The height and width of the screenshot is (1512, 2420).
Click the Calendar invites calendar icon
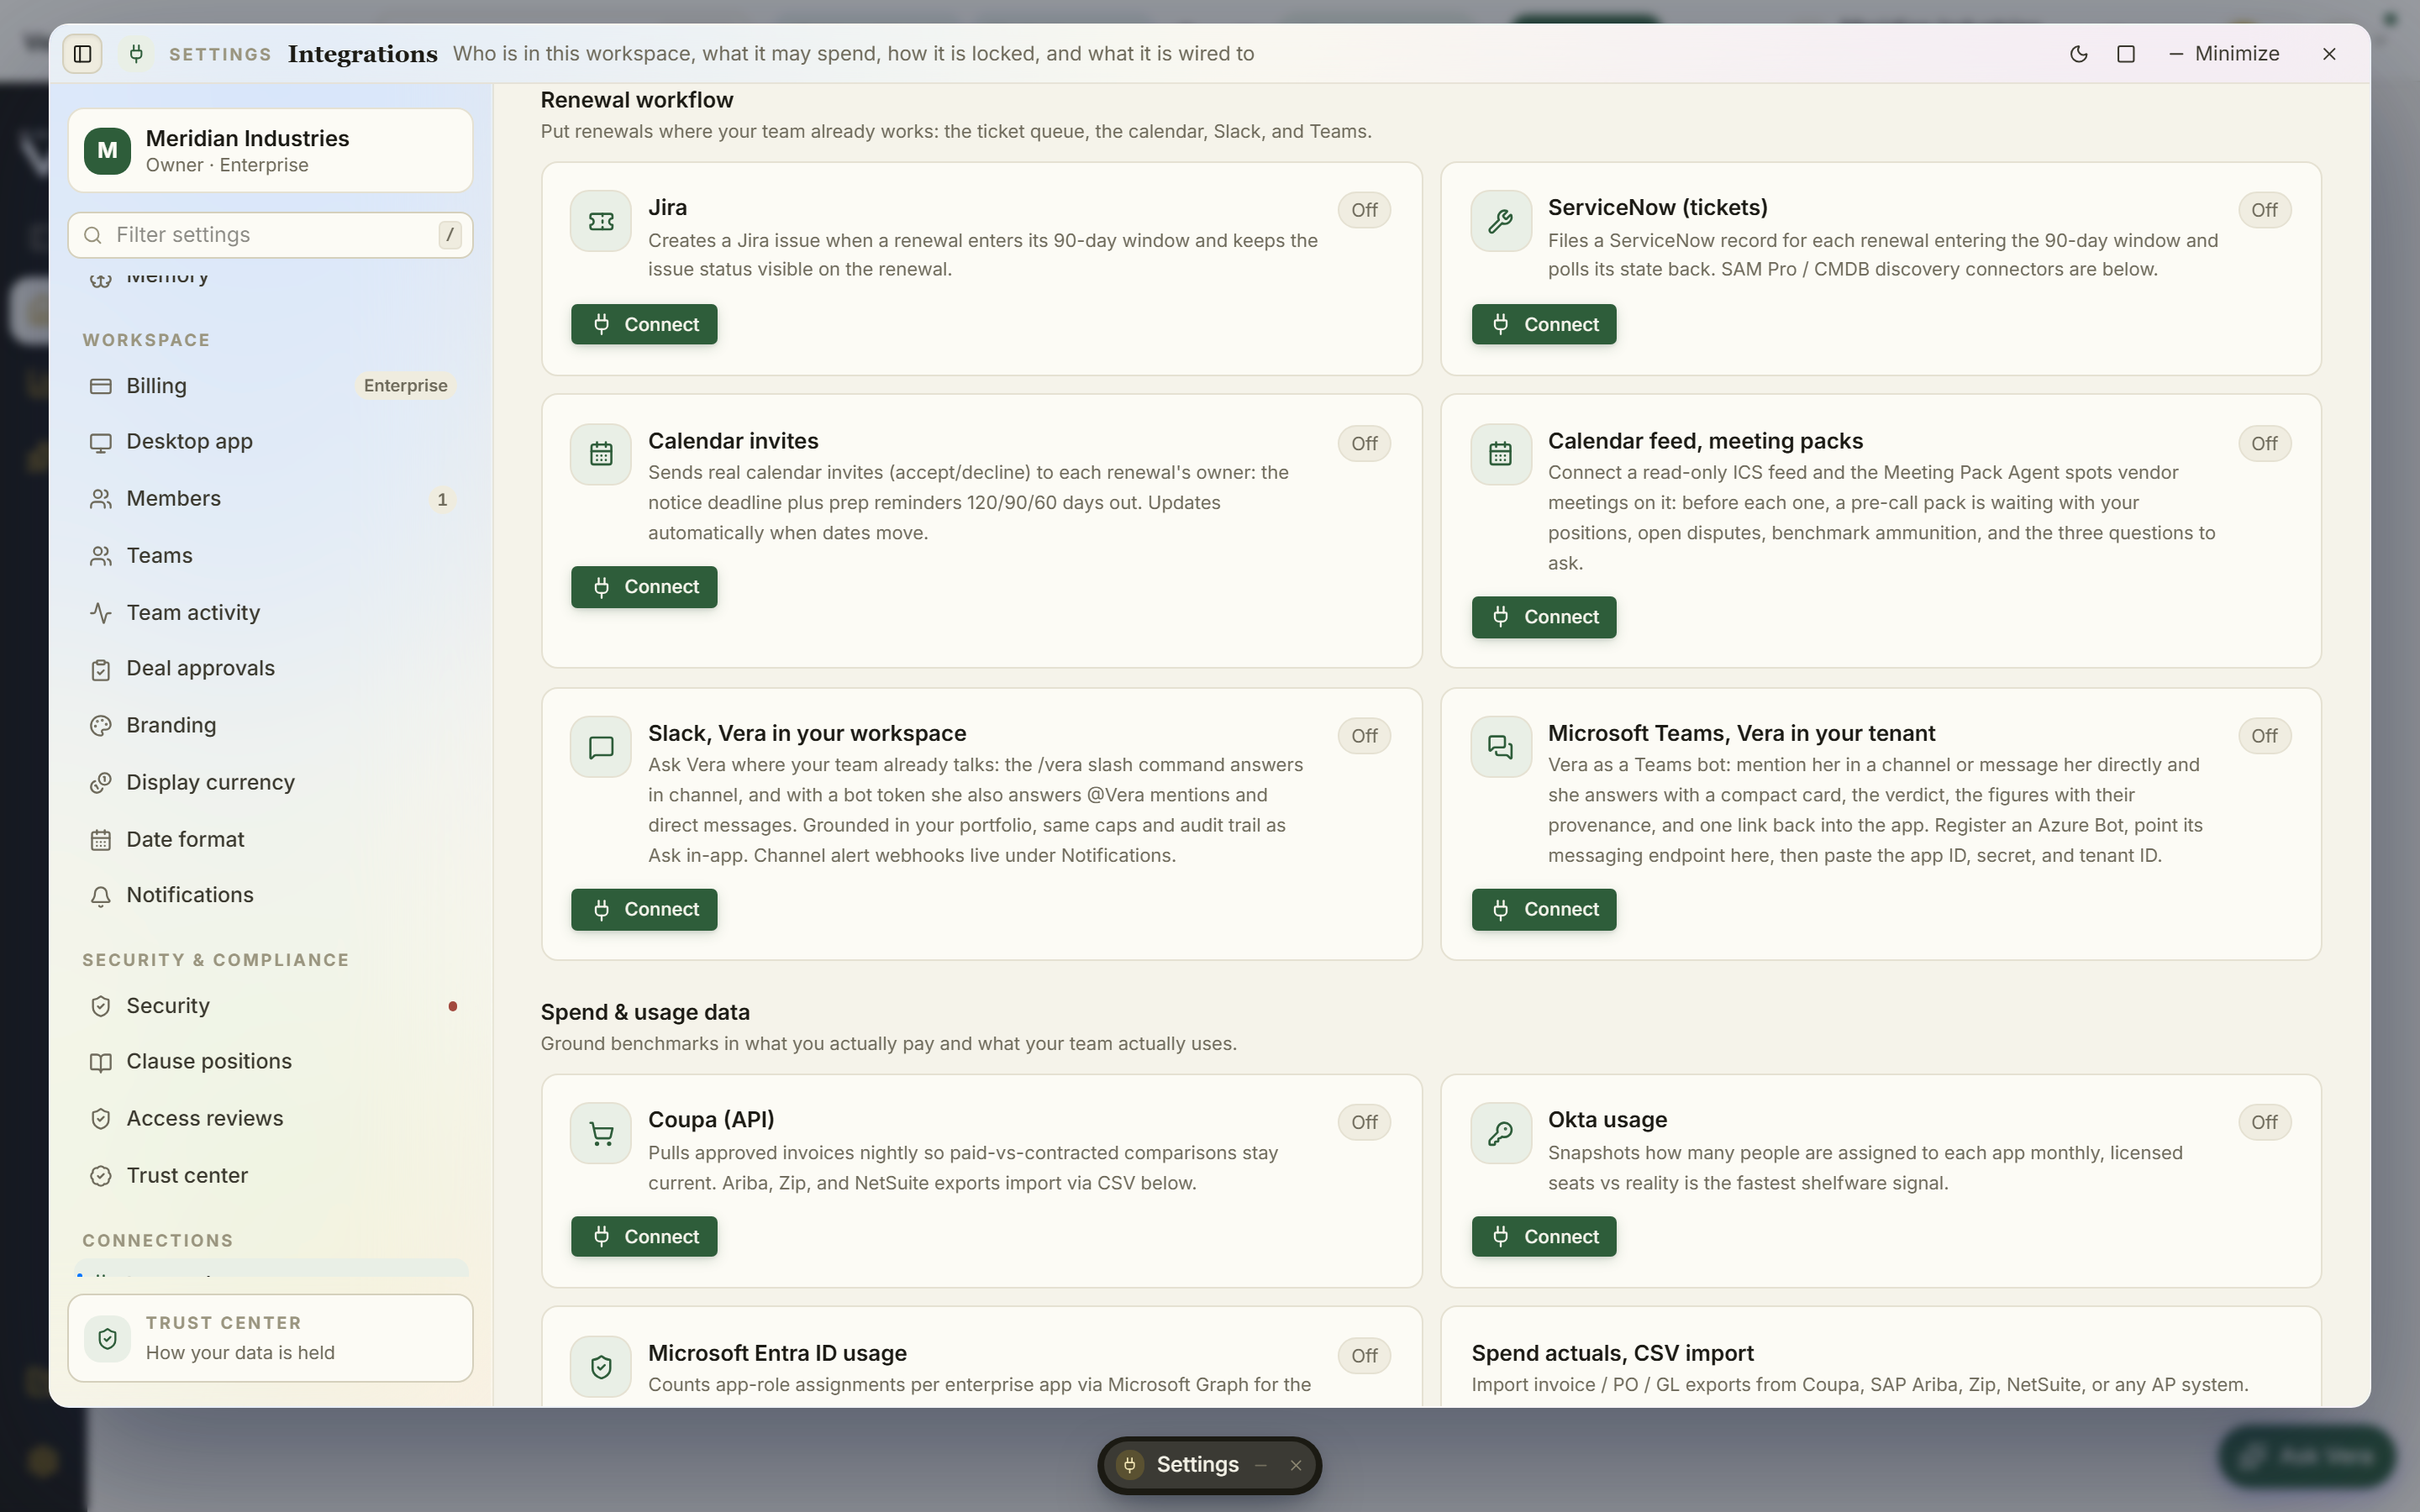[601, 454]
